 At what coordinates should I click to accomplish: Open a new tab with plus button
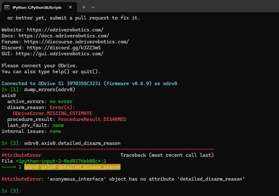(x=84, y=7)
